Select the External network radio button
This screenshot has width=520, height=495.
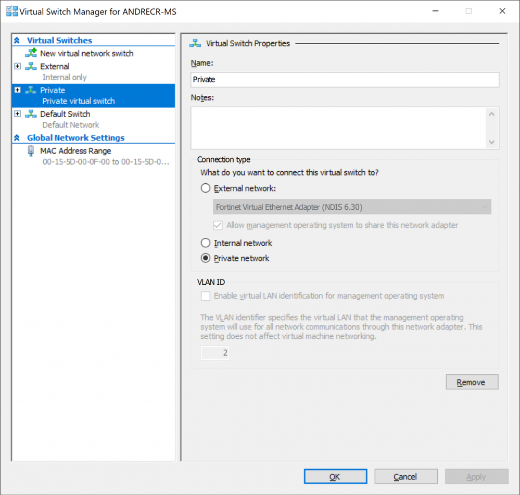[206, 188]
